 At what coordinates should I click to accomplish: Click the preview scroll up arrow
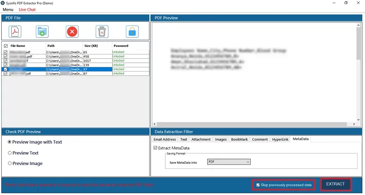tap(358, 25)
